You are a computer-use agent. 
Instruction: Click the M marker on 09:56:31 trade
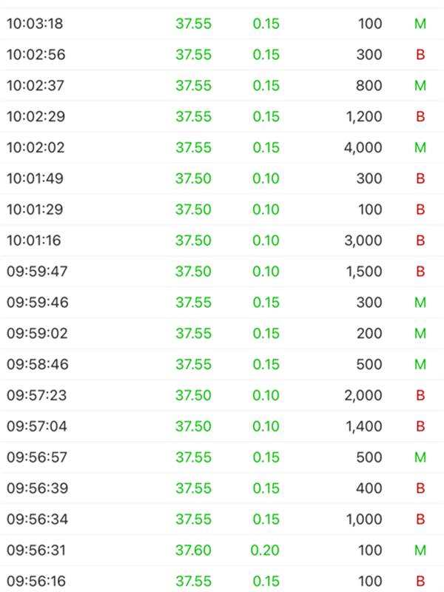point(420,550)
